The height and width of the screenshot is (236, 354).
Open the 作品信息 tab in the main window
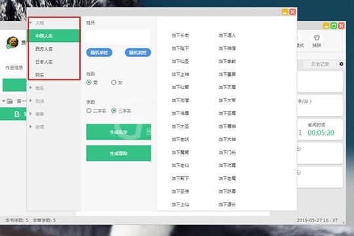[14, 68]
